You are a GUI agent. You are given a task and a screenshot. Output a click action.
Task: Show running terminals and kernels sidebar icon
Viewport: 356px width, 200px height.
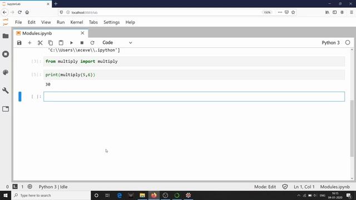[x=6, y=54]
